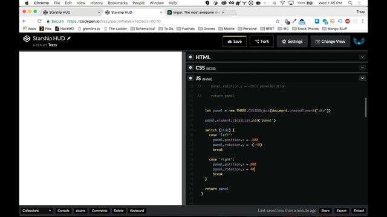Click the eyedropper extension icon
The image size is (387, 217).
294,22
